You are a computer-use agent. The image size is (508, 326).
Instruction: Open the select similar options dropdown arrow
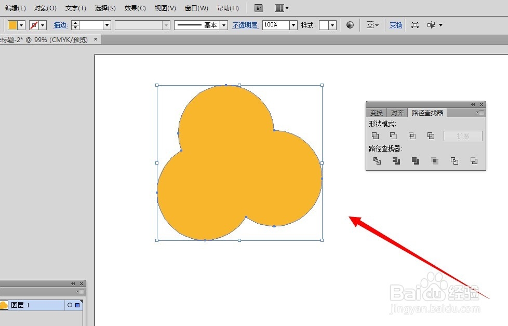tap(440, 25)
